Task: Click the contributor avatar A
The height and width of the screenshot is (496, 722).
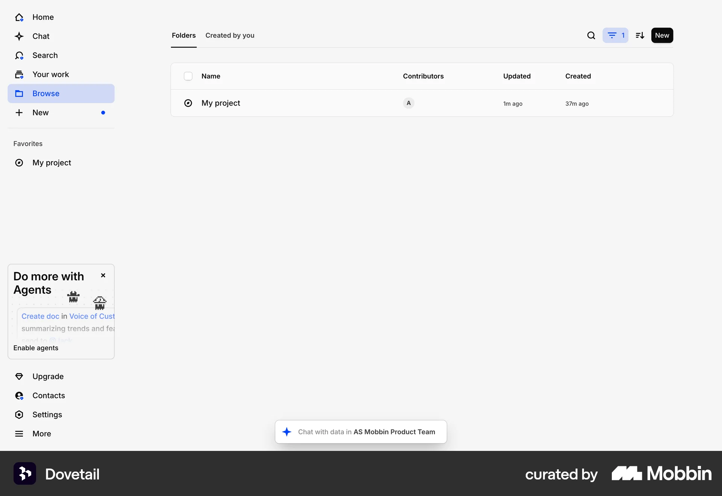Action: click(408, 103)
